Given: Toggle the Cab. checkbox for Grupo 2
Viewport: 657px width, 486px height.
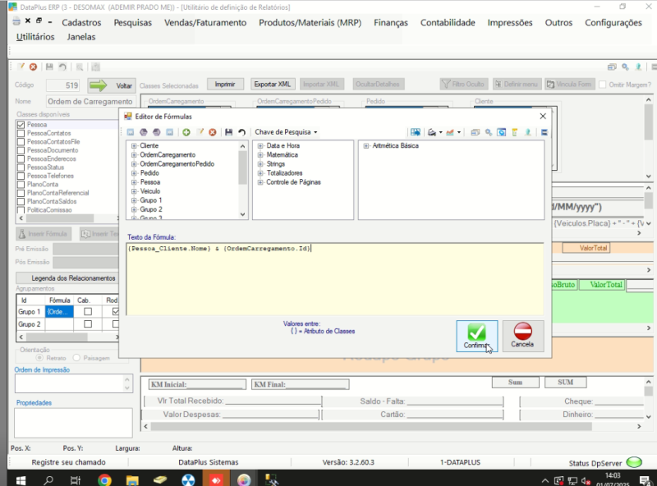Looking at the screenshot, I should [x=88, y=324].
